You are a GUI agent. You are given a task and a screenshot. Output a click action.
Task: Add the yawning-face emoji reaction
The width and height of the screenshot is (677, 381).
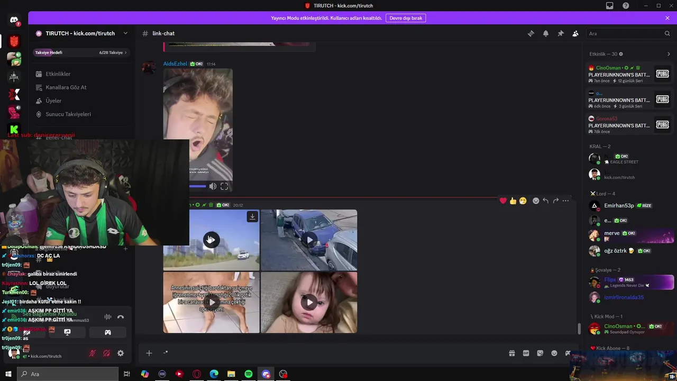click(523, 201)
